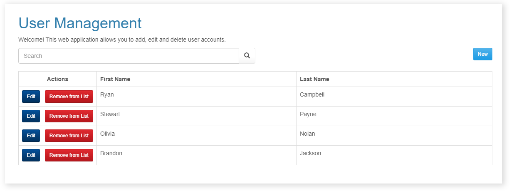Screen dimensions: 519x196
Task: Focus the Search text field
Action: click(x=129, y=56)
